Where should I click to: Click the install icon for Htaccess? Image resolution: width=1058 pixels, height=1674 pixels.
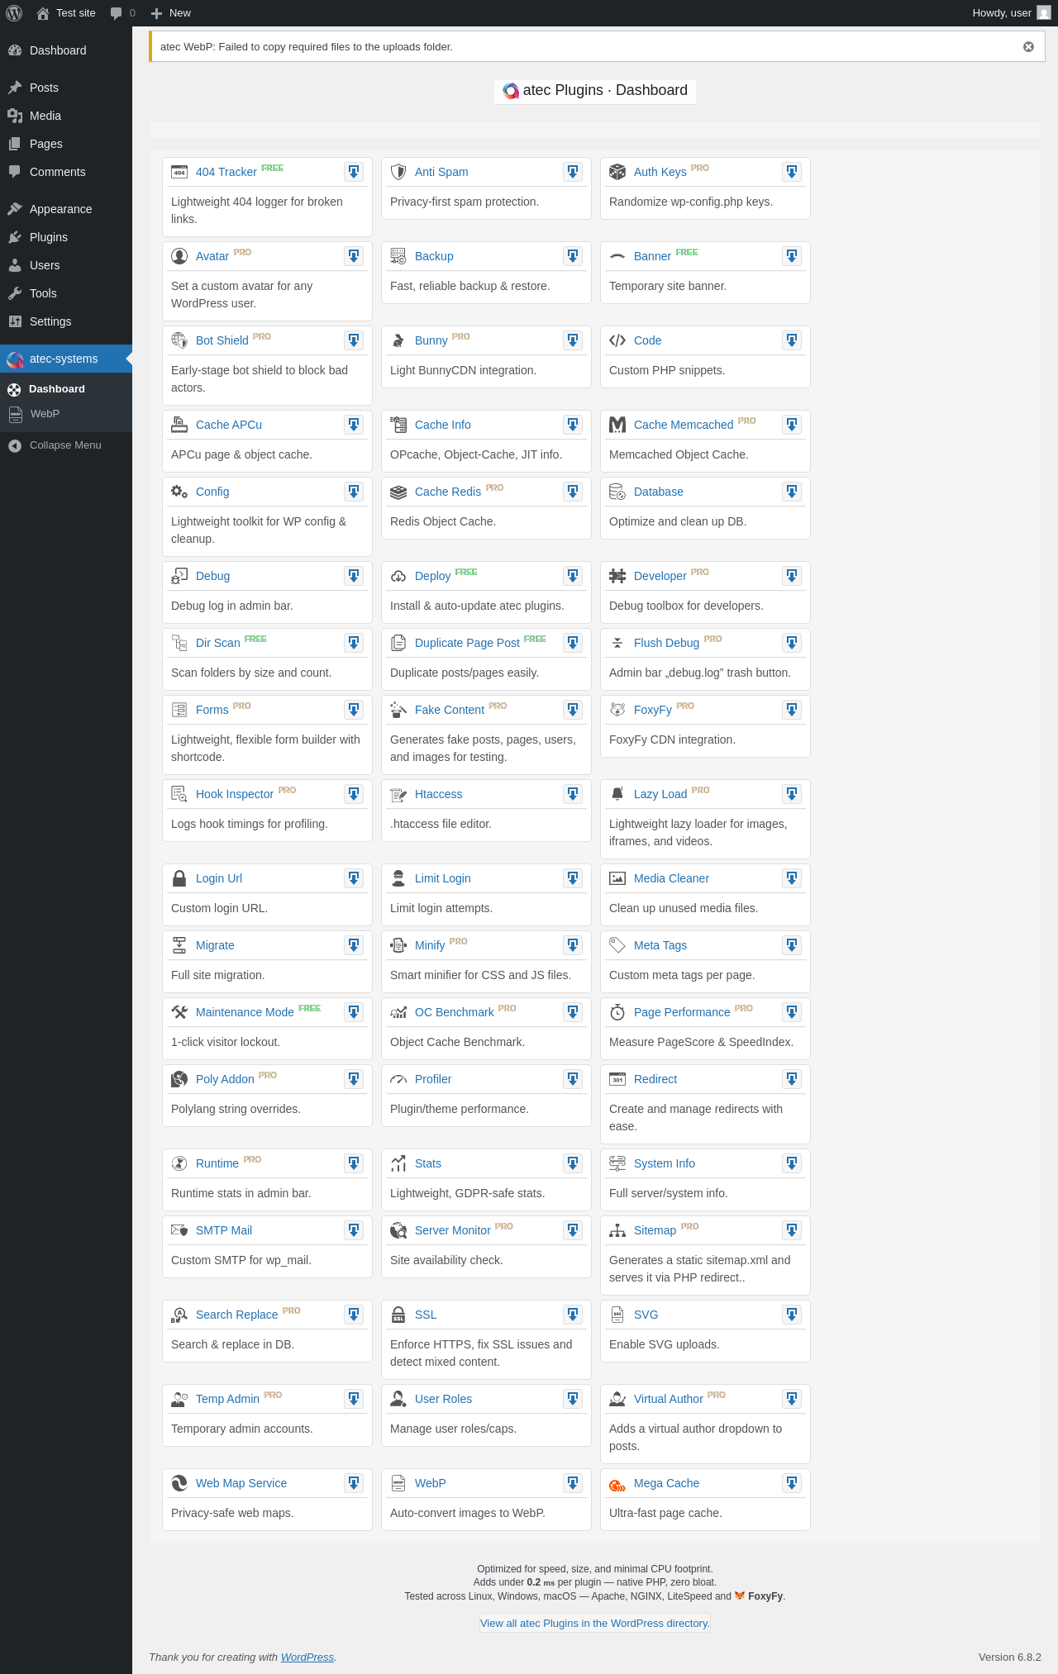point(573,794)
